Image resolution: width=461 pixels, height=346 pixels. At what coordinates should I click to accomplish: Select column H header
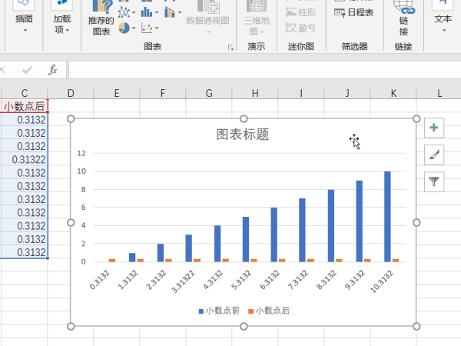(255, 93)
